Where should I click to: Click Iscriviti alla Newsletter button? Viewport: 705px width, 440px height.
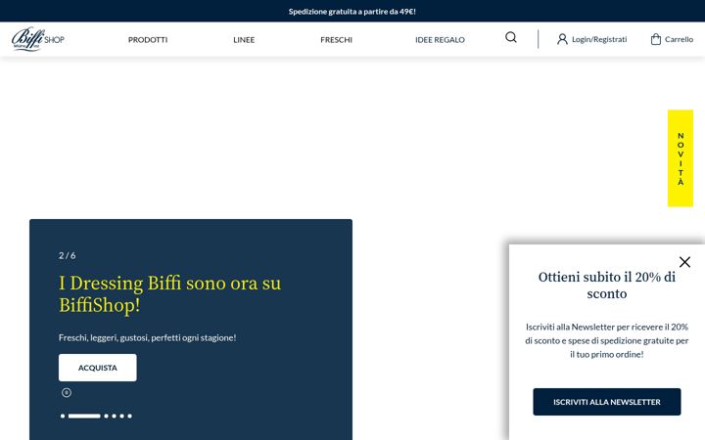606,402
